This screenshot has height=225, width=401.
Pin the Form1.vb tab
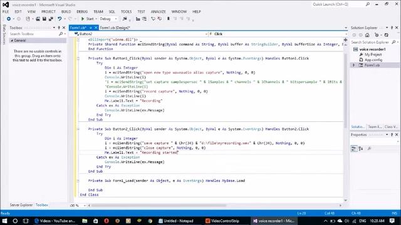point(90,27)
